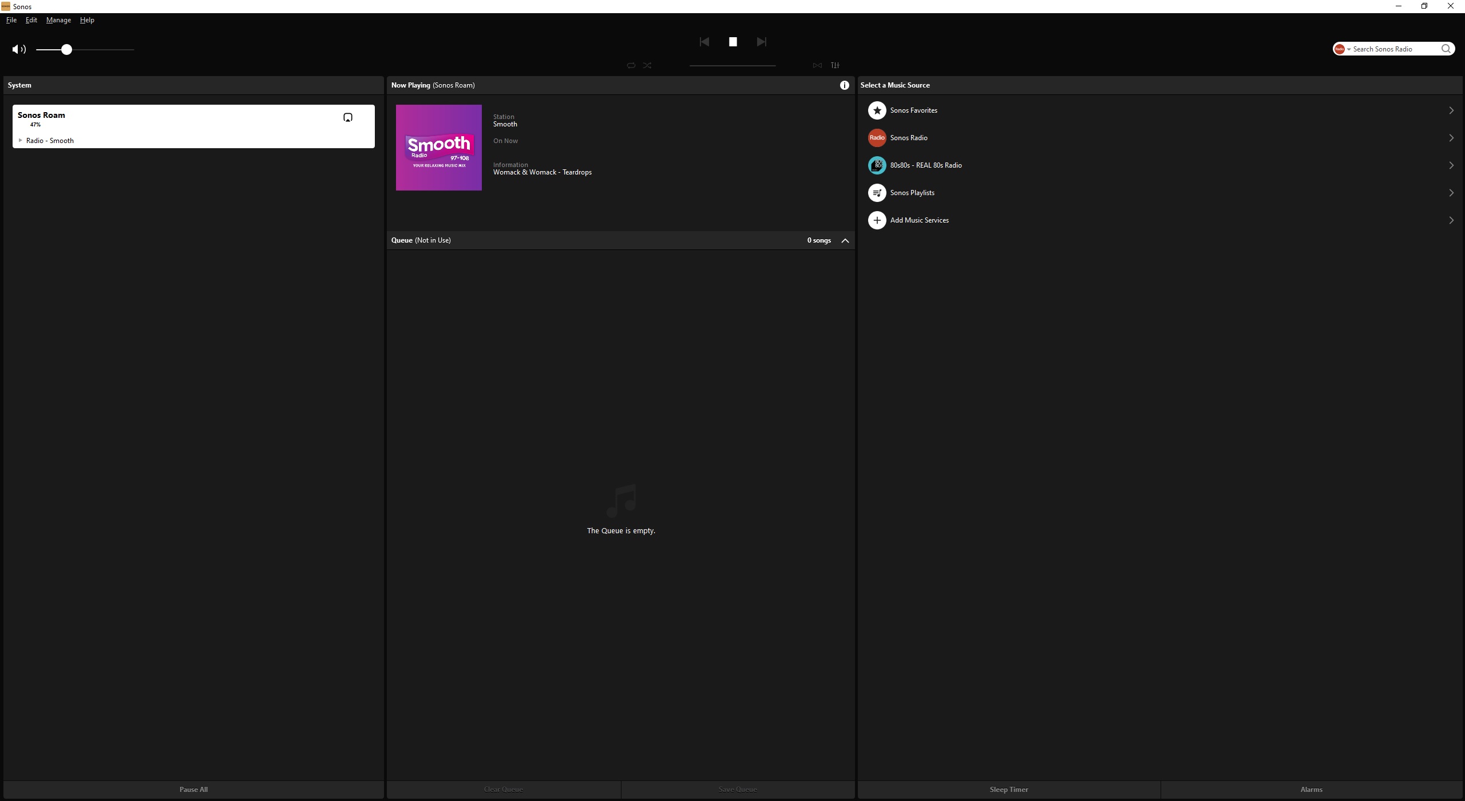
Task: Toggle repeat mode
Action: tap(631, 65)
